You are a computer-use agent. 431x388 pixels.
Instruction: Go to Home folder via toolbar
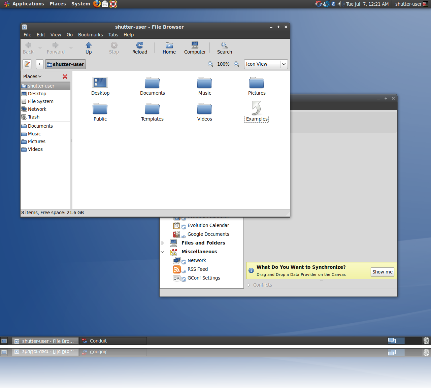(x=169, y=48)
